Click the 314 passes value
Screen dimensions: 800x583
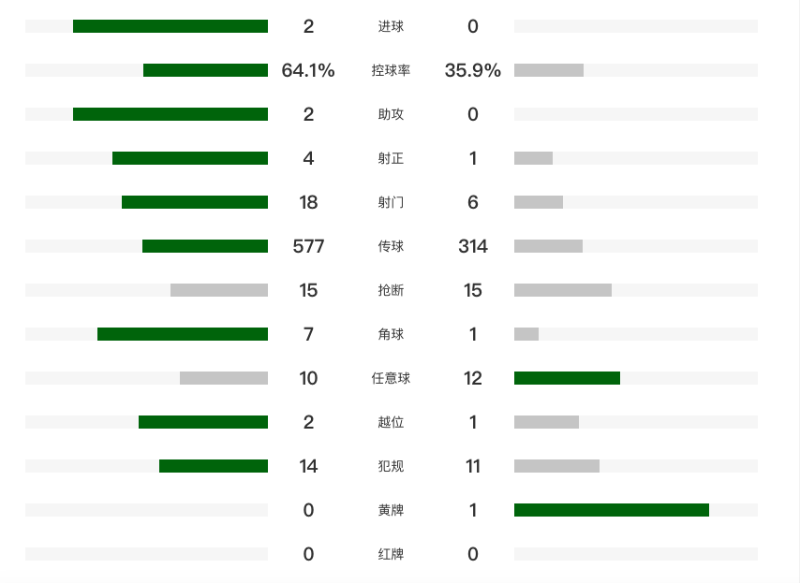(473, 246)
